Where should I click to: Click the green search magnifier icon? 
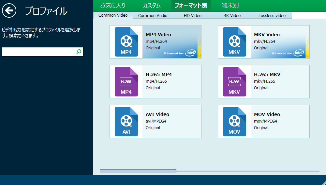(79, 52)
